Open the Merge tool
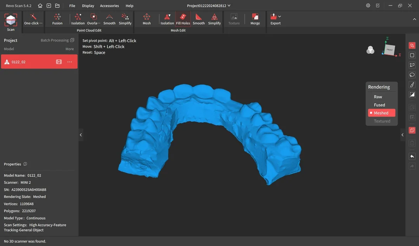Viewport: 419px width, 246px height. [255, 19]
